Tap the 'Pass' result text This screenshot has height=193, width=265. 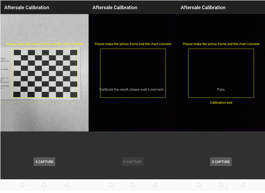221,89
